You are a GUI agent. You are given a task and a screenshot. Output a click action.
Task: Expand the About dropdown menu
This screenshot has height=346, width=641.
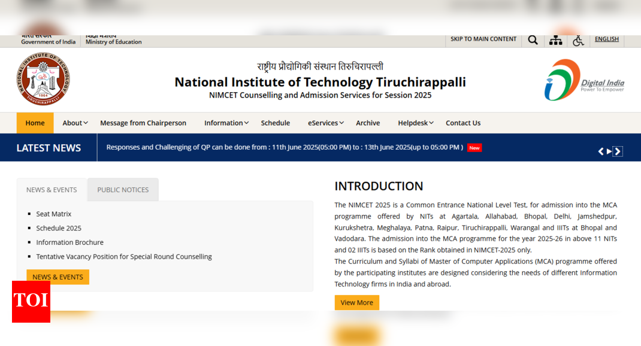pyautogui.click(x=75, y=123)
